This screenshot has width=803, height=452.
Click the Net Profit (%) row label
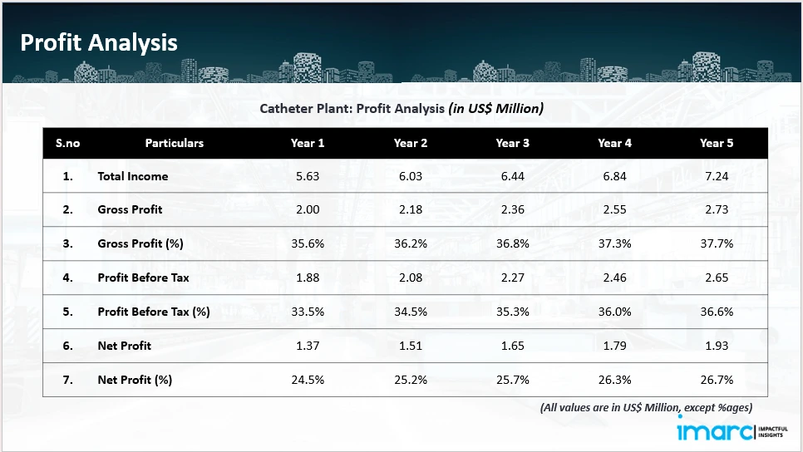pyautogui.click(x=135, y=381)
